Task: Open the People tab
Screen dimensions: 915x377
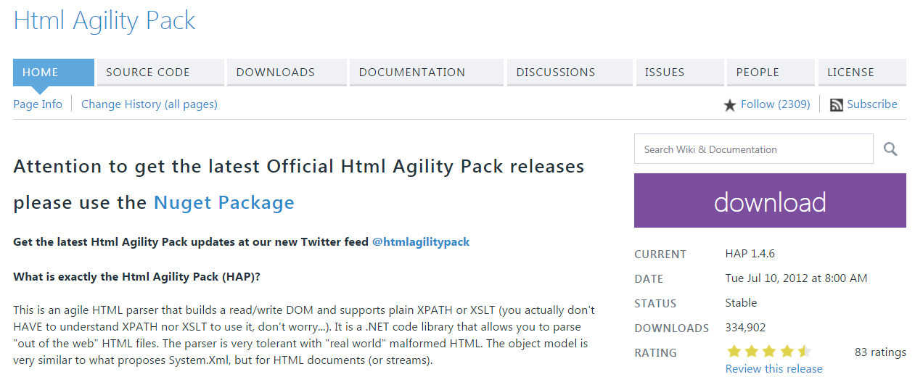Action: click(x=771, y=72)
